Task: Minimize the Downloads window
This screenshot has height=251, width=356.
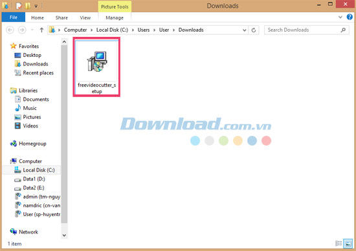Action: (x=318, y=5)
